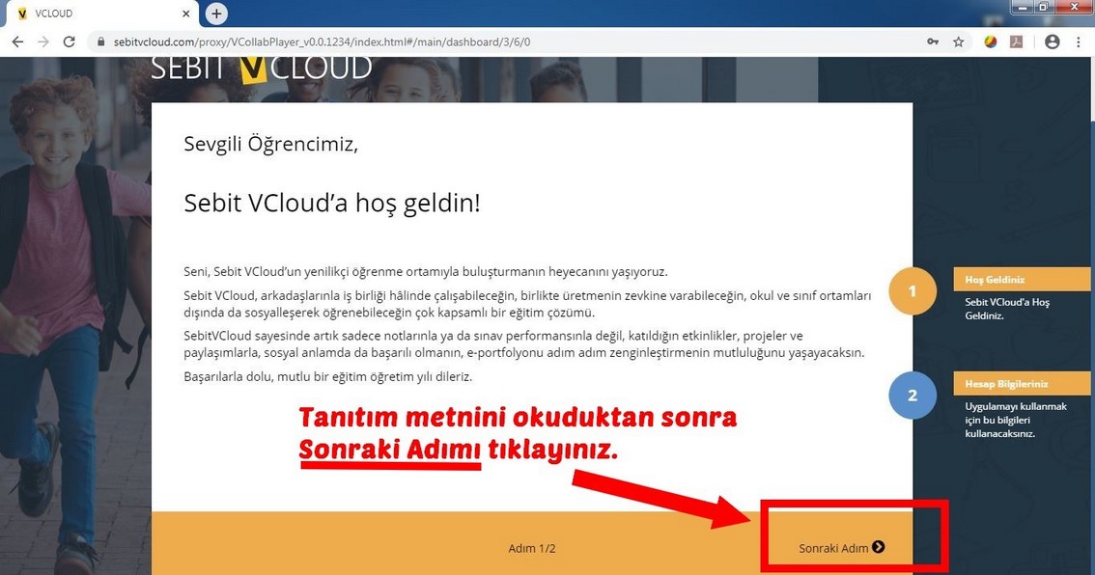Image resolution: width=1095 pixels, height=575 pixels.
Task: Click the Adım 1/2 step indicator
Action: (x=532, y=549)
